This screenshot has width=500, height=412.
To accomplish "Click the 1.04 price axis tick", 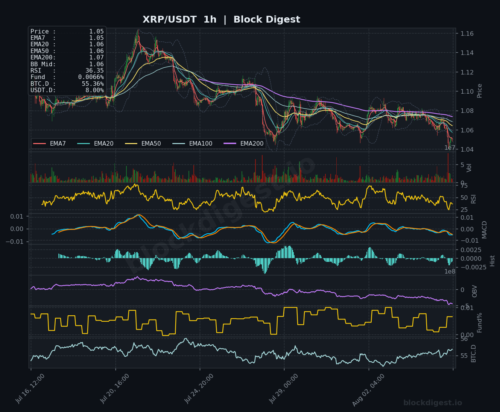I will 467,150.
